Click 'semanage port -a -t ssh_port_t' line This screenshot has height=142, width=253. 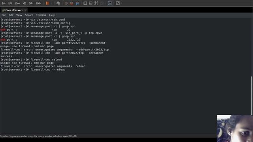(51, 33)
